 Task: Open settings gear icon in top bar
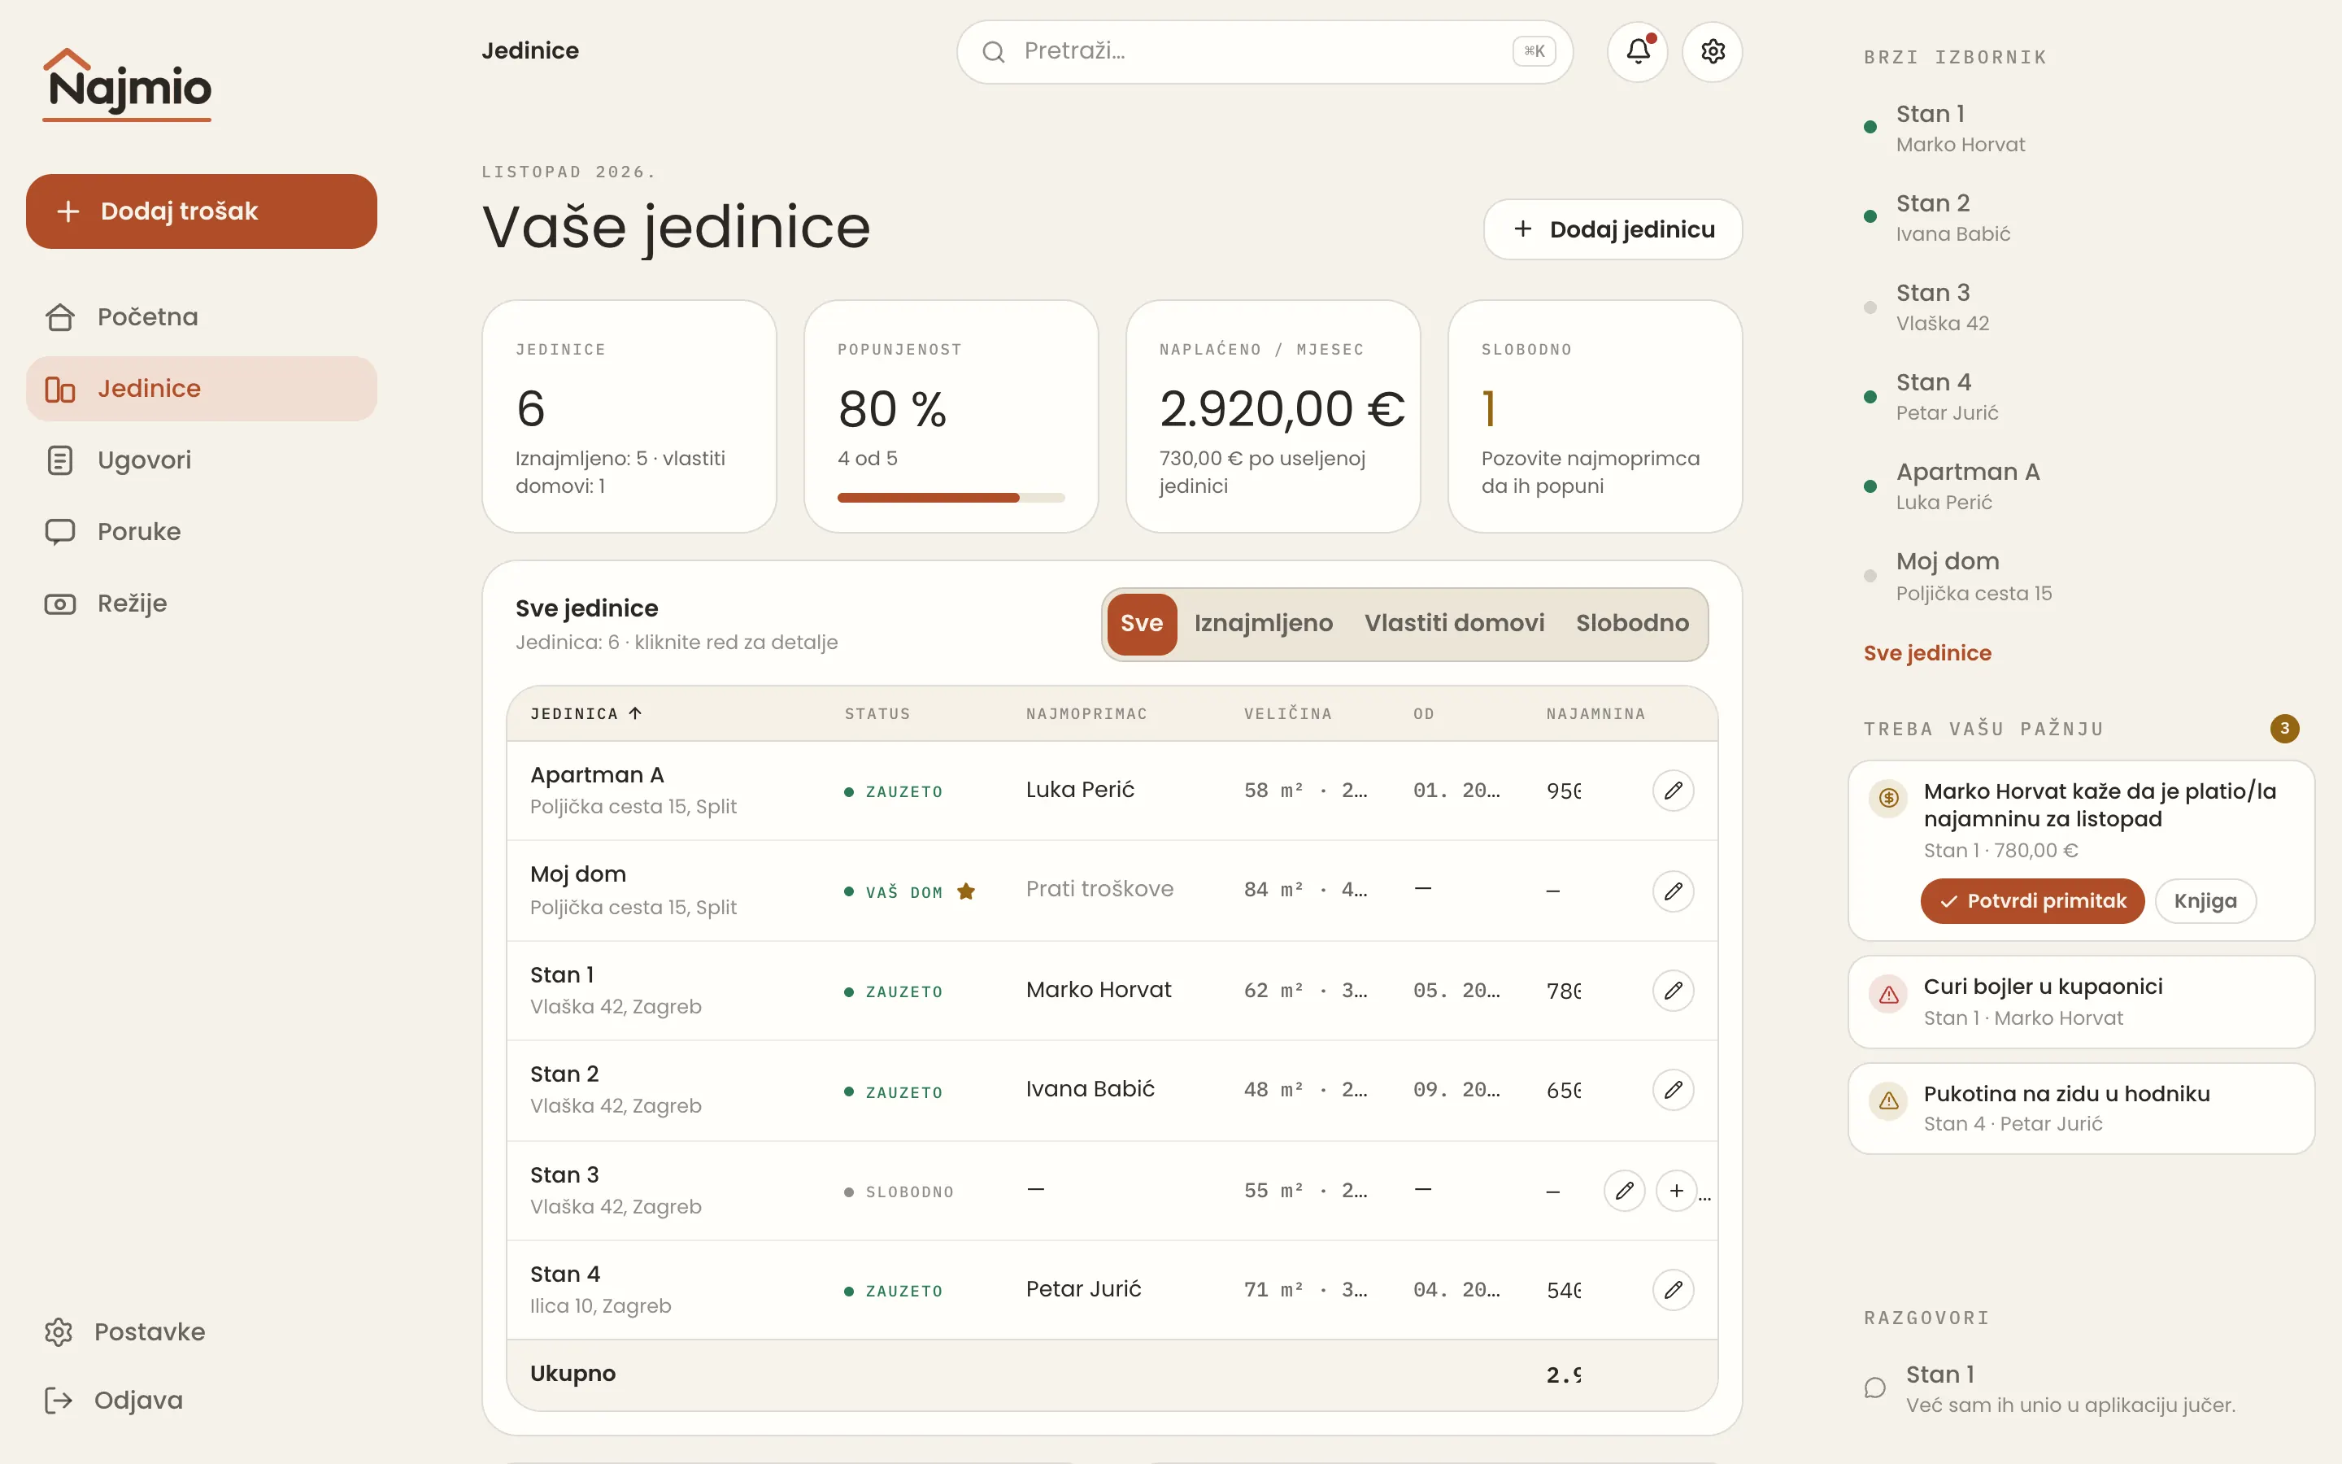click(1712, 51)
